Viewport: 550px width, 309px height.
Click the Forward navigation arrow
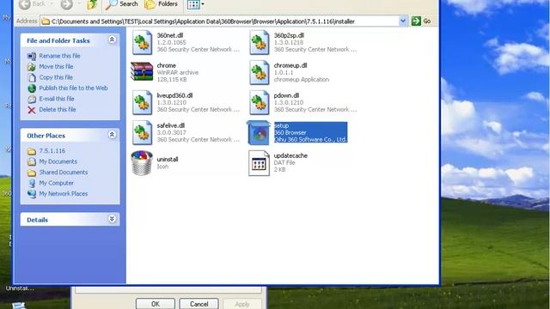pyautogui.click(x=66, y=4)
